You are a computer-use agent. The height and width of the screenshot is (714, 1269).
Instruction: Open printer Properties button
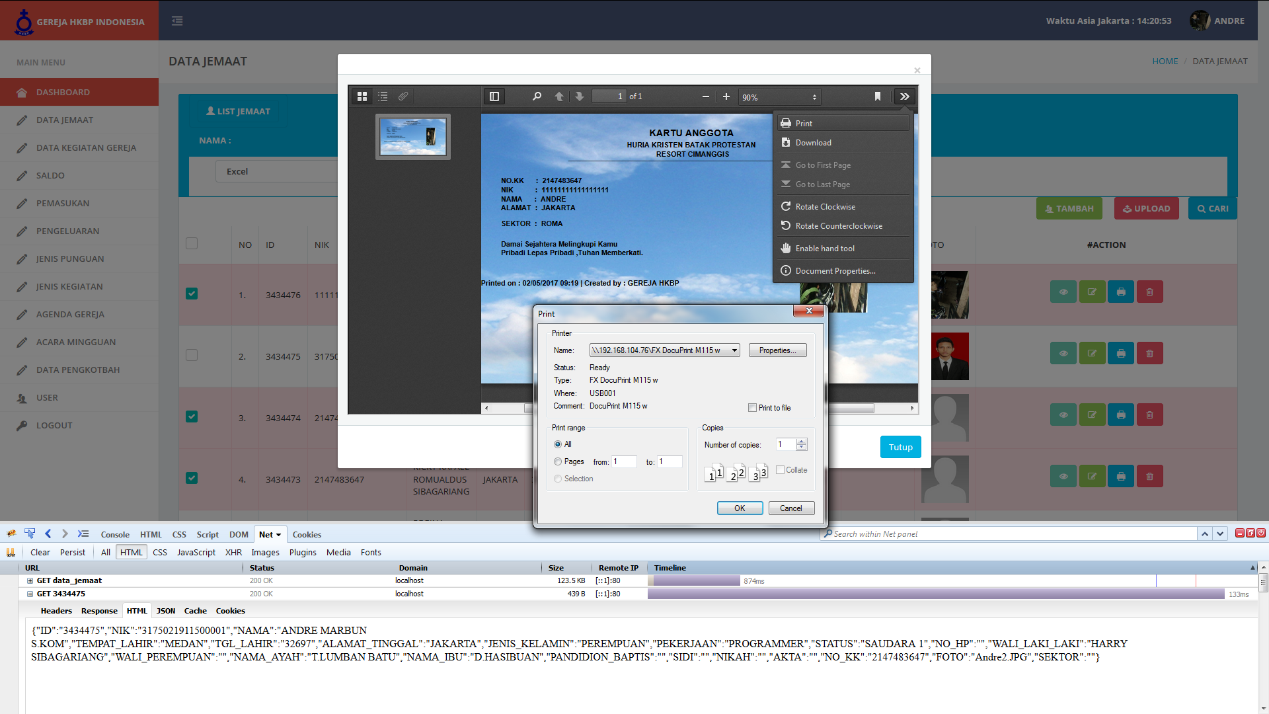coord(777,350)
